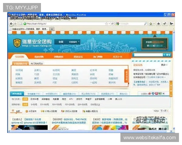182x145 pixels.
Task: Select the 网上购物 category tab
Action: [89, 94]
